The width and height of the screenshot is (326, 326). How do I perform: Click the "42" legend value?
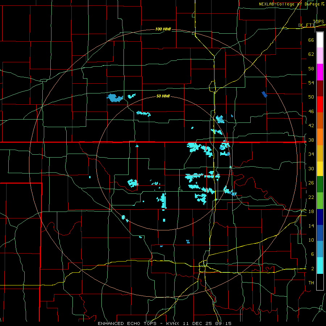(x=311, y=126)
